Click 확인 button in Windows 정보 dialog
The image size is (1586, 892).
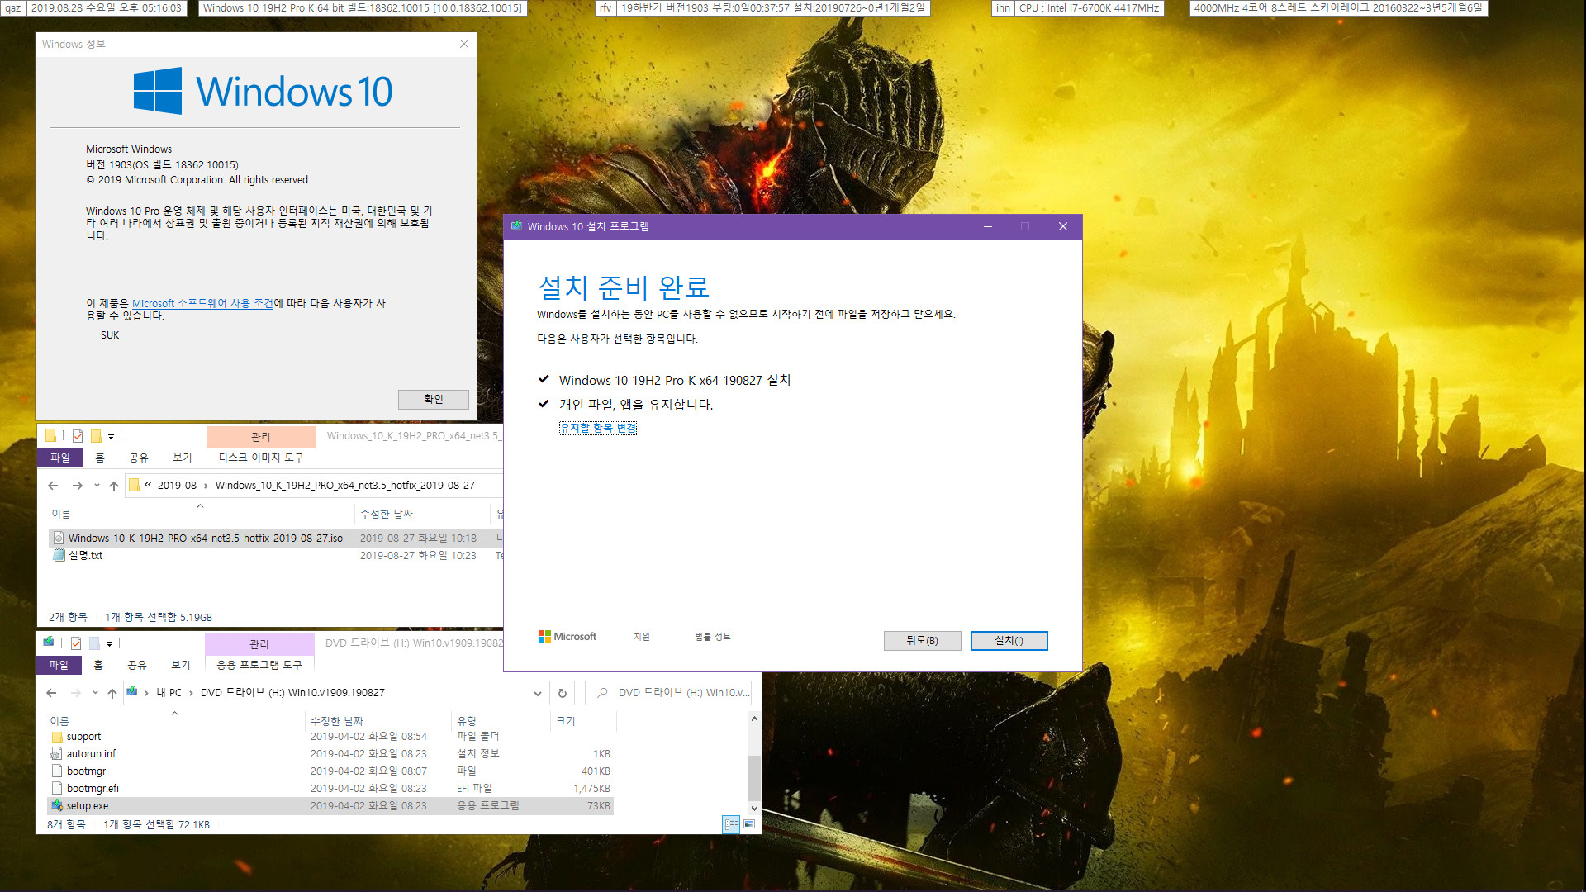point(433,399)
